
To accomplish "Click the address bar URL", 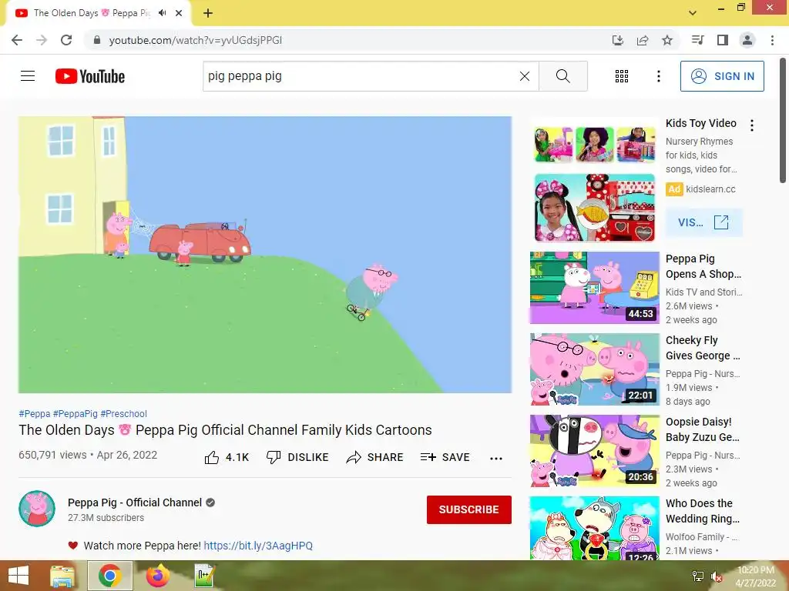I will tap(195, 40).
